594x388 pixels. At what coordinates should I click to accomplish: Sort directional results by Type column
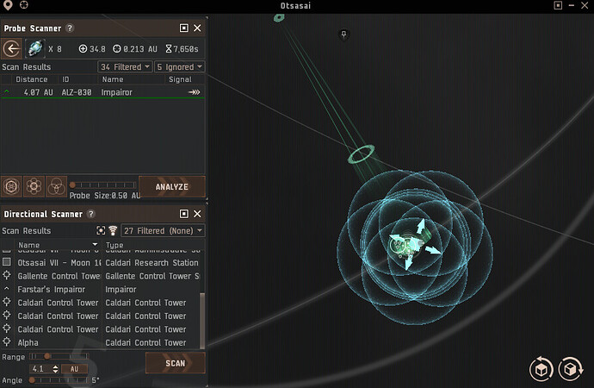pyautogui.click(x=114, y=245)
